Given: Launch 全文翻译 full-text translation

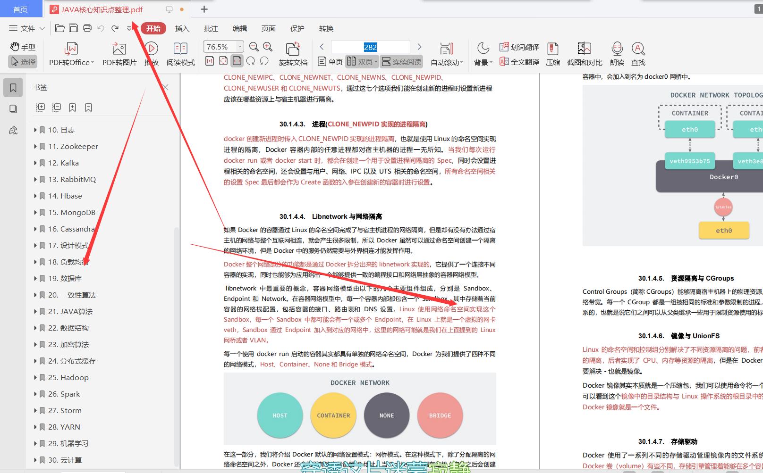Looking at the screenshot, I should point(523,61).
